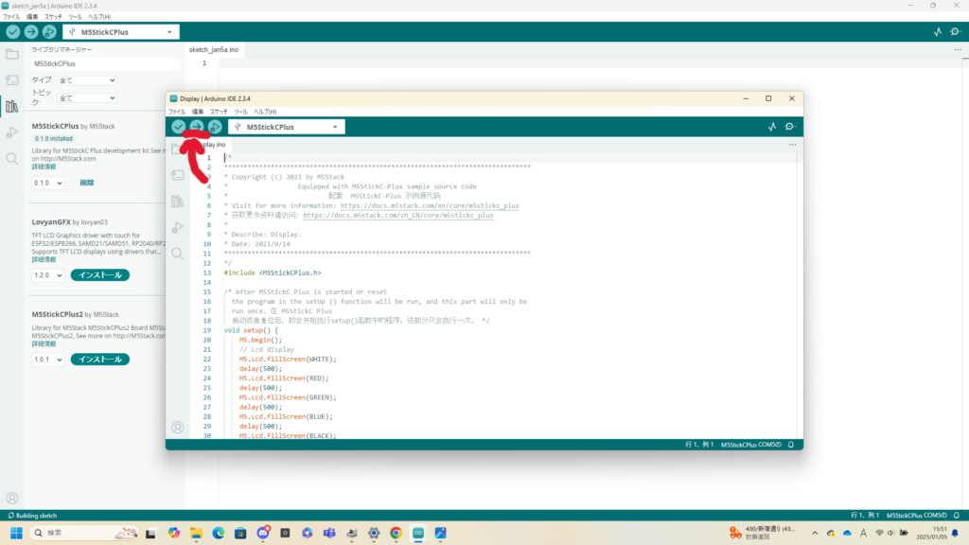Open ヘルプ(H) menu in Display window
Image resolution: width=969 pixels, height=545 pixels.
[x=265, y=112]
